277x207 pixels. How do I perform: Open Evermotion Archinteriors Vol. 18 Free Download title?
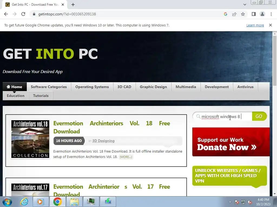coord(112,127)
